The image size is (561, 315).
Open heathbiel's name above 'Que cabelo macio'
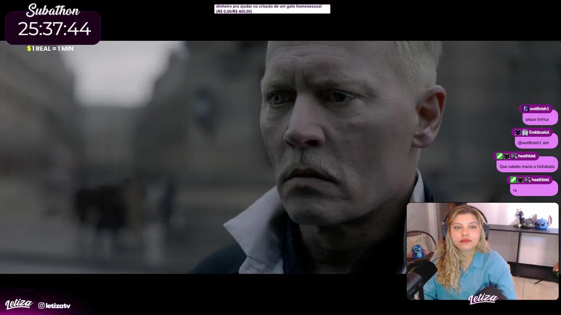coord(527,156)
